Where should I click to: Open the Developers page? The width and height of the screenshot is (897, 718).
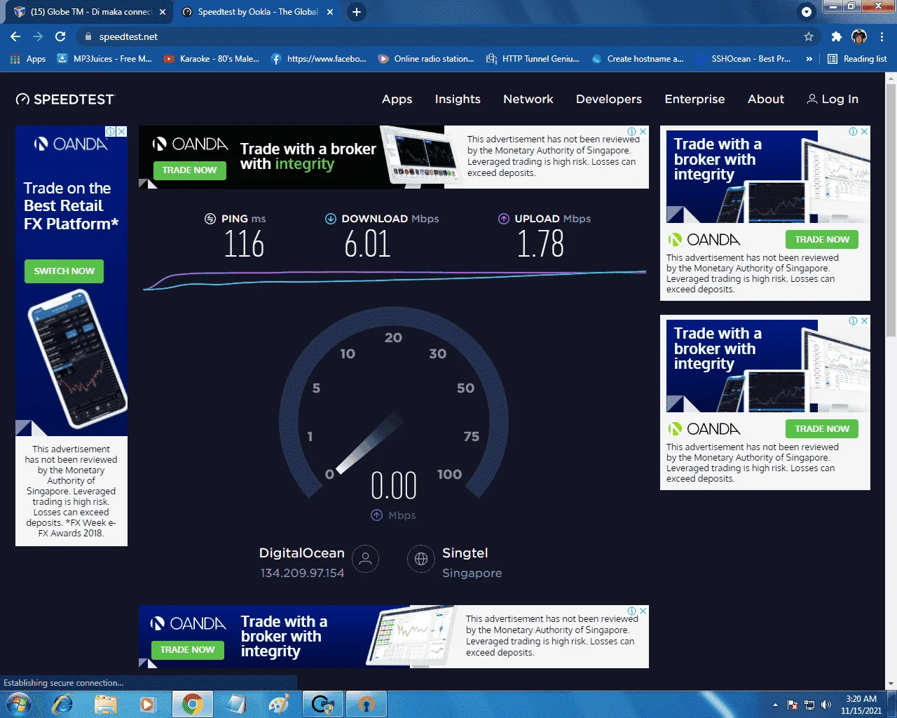[x=609, y=100]
